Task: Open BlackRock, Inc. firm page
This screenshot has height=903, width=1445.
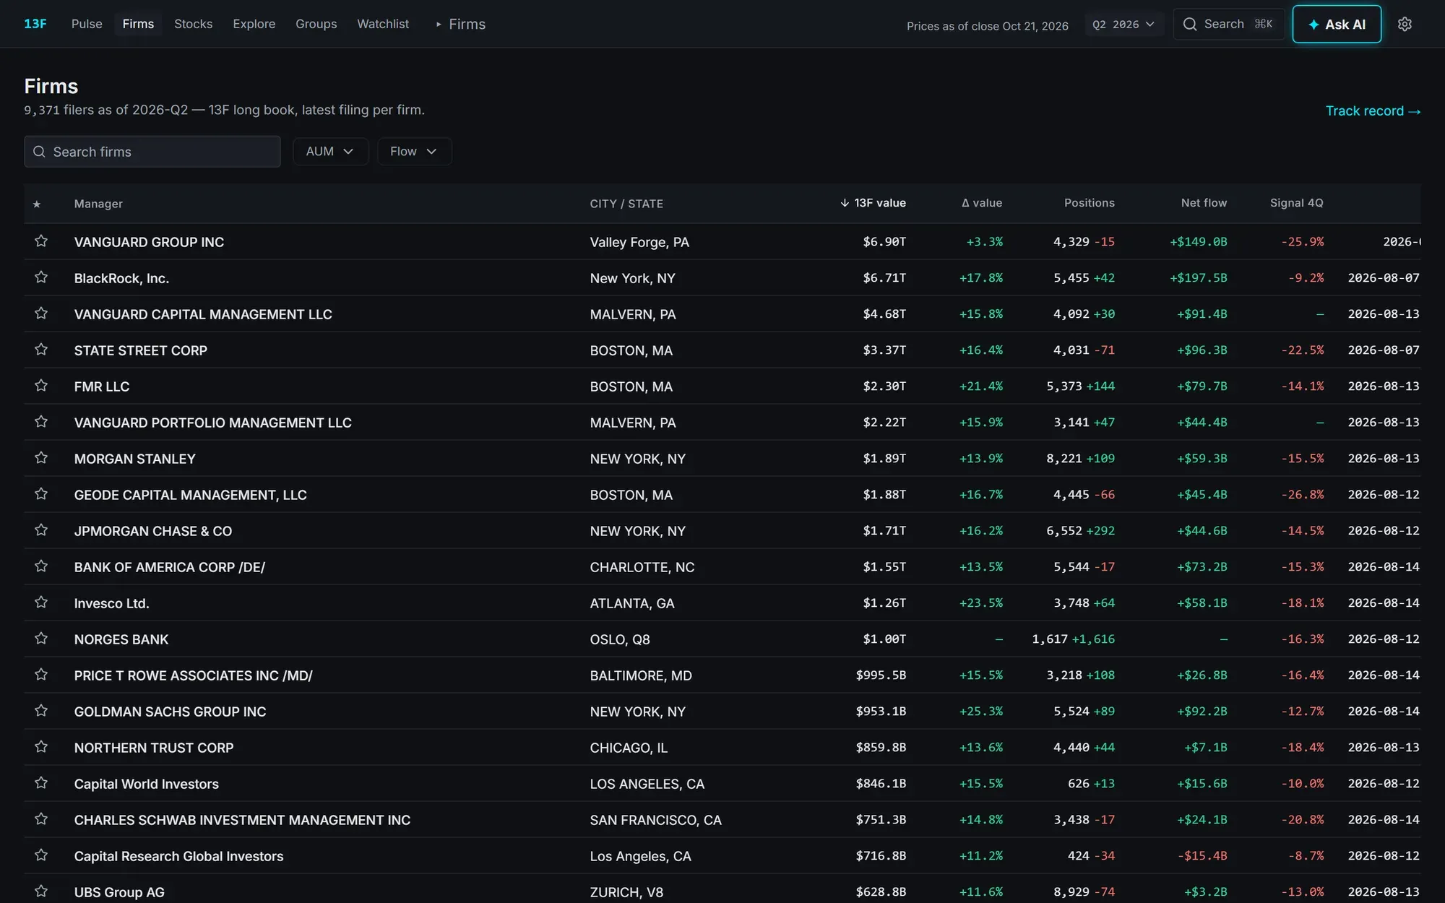Action: point(121,278)
